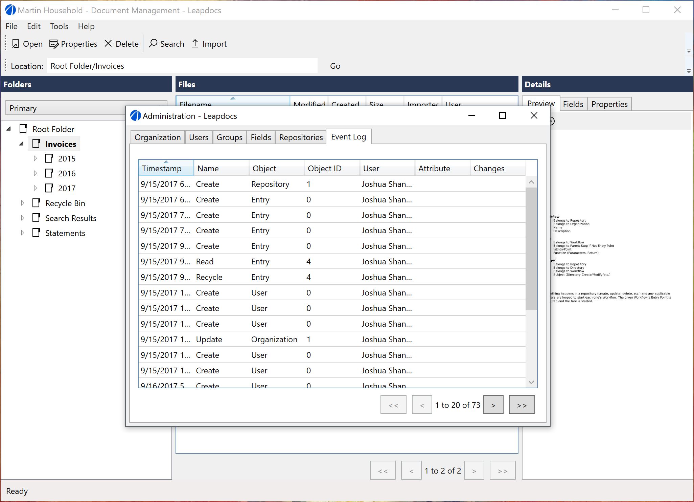Go to next event log page
The image size is (694, 502).
click(x=493, y=405)
